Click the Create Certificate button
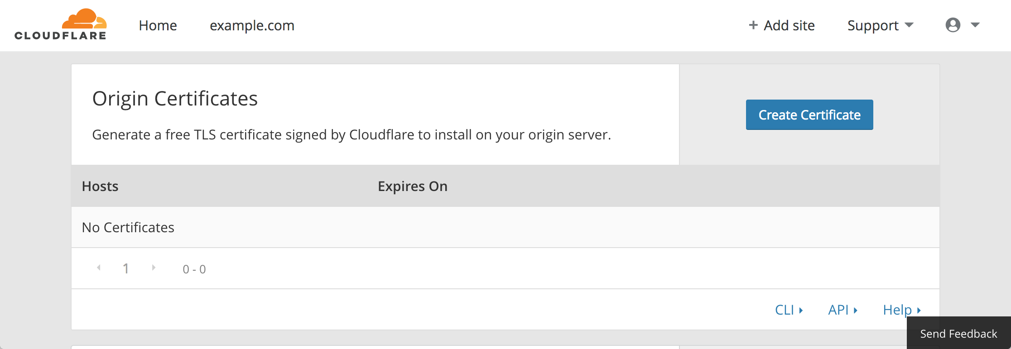Image resolution: width=1011 pixels, height=349 pixels. [809, 115]
